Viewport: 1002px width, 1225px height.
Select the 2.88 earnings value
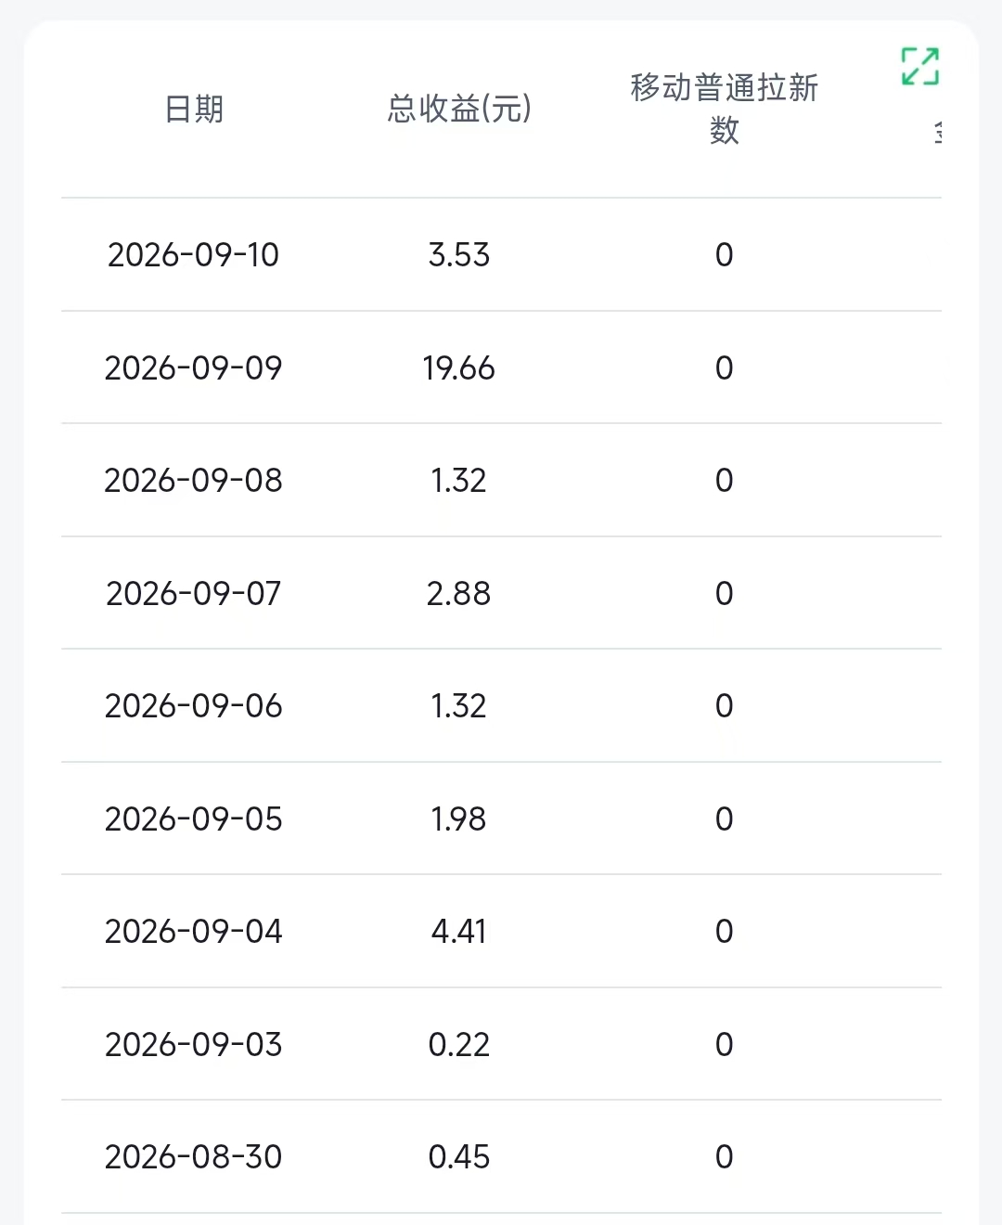pos(459,593)
